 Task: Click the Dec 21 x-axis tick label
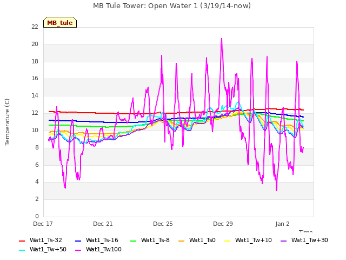pos(103,224)
